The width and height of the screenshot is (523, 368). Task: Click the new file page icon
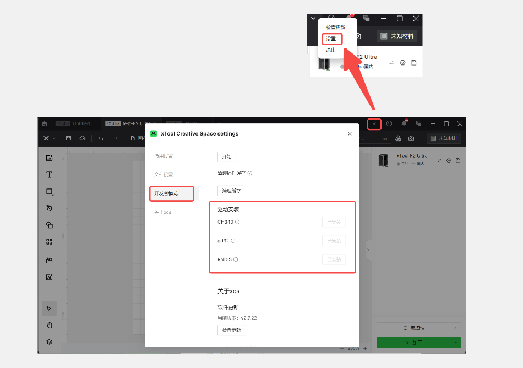(x=133, y=138)
